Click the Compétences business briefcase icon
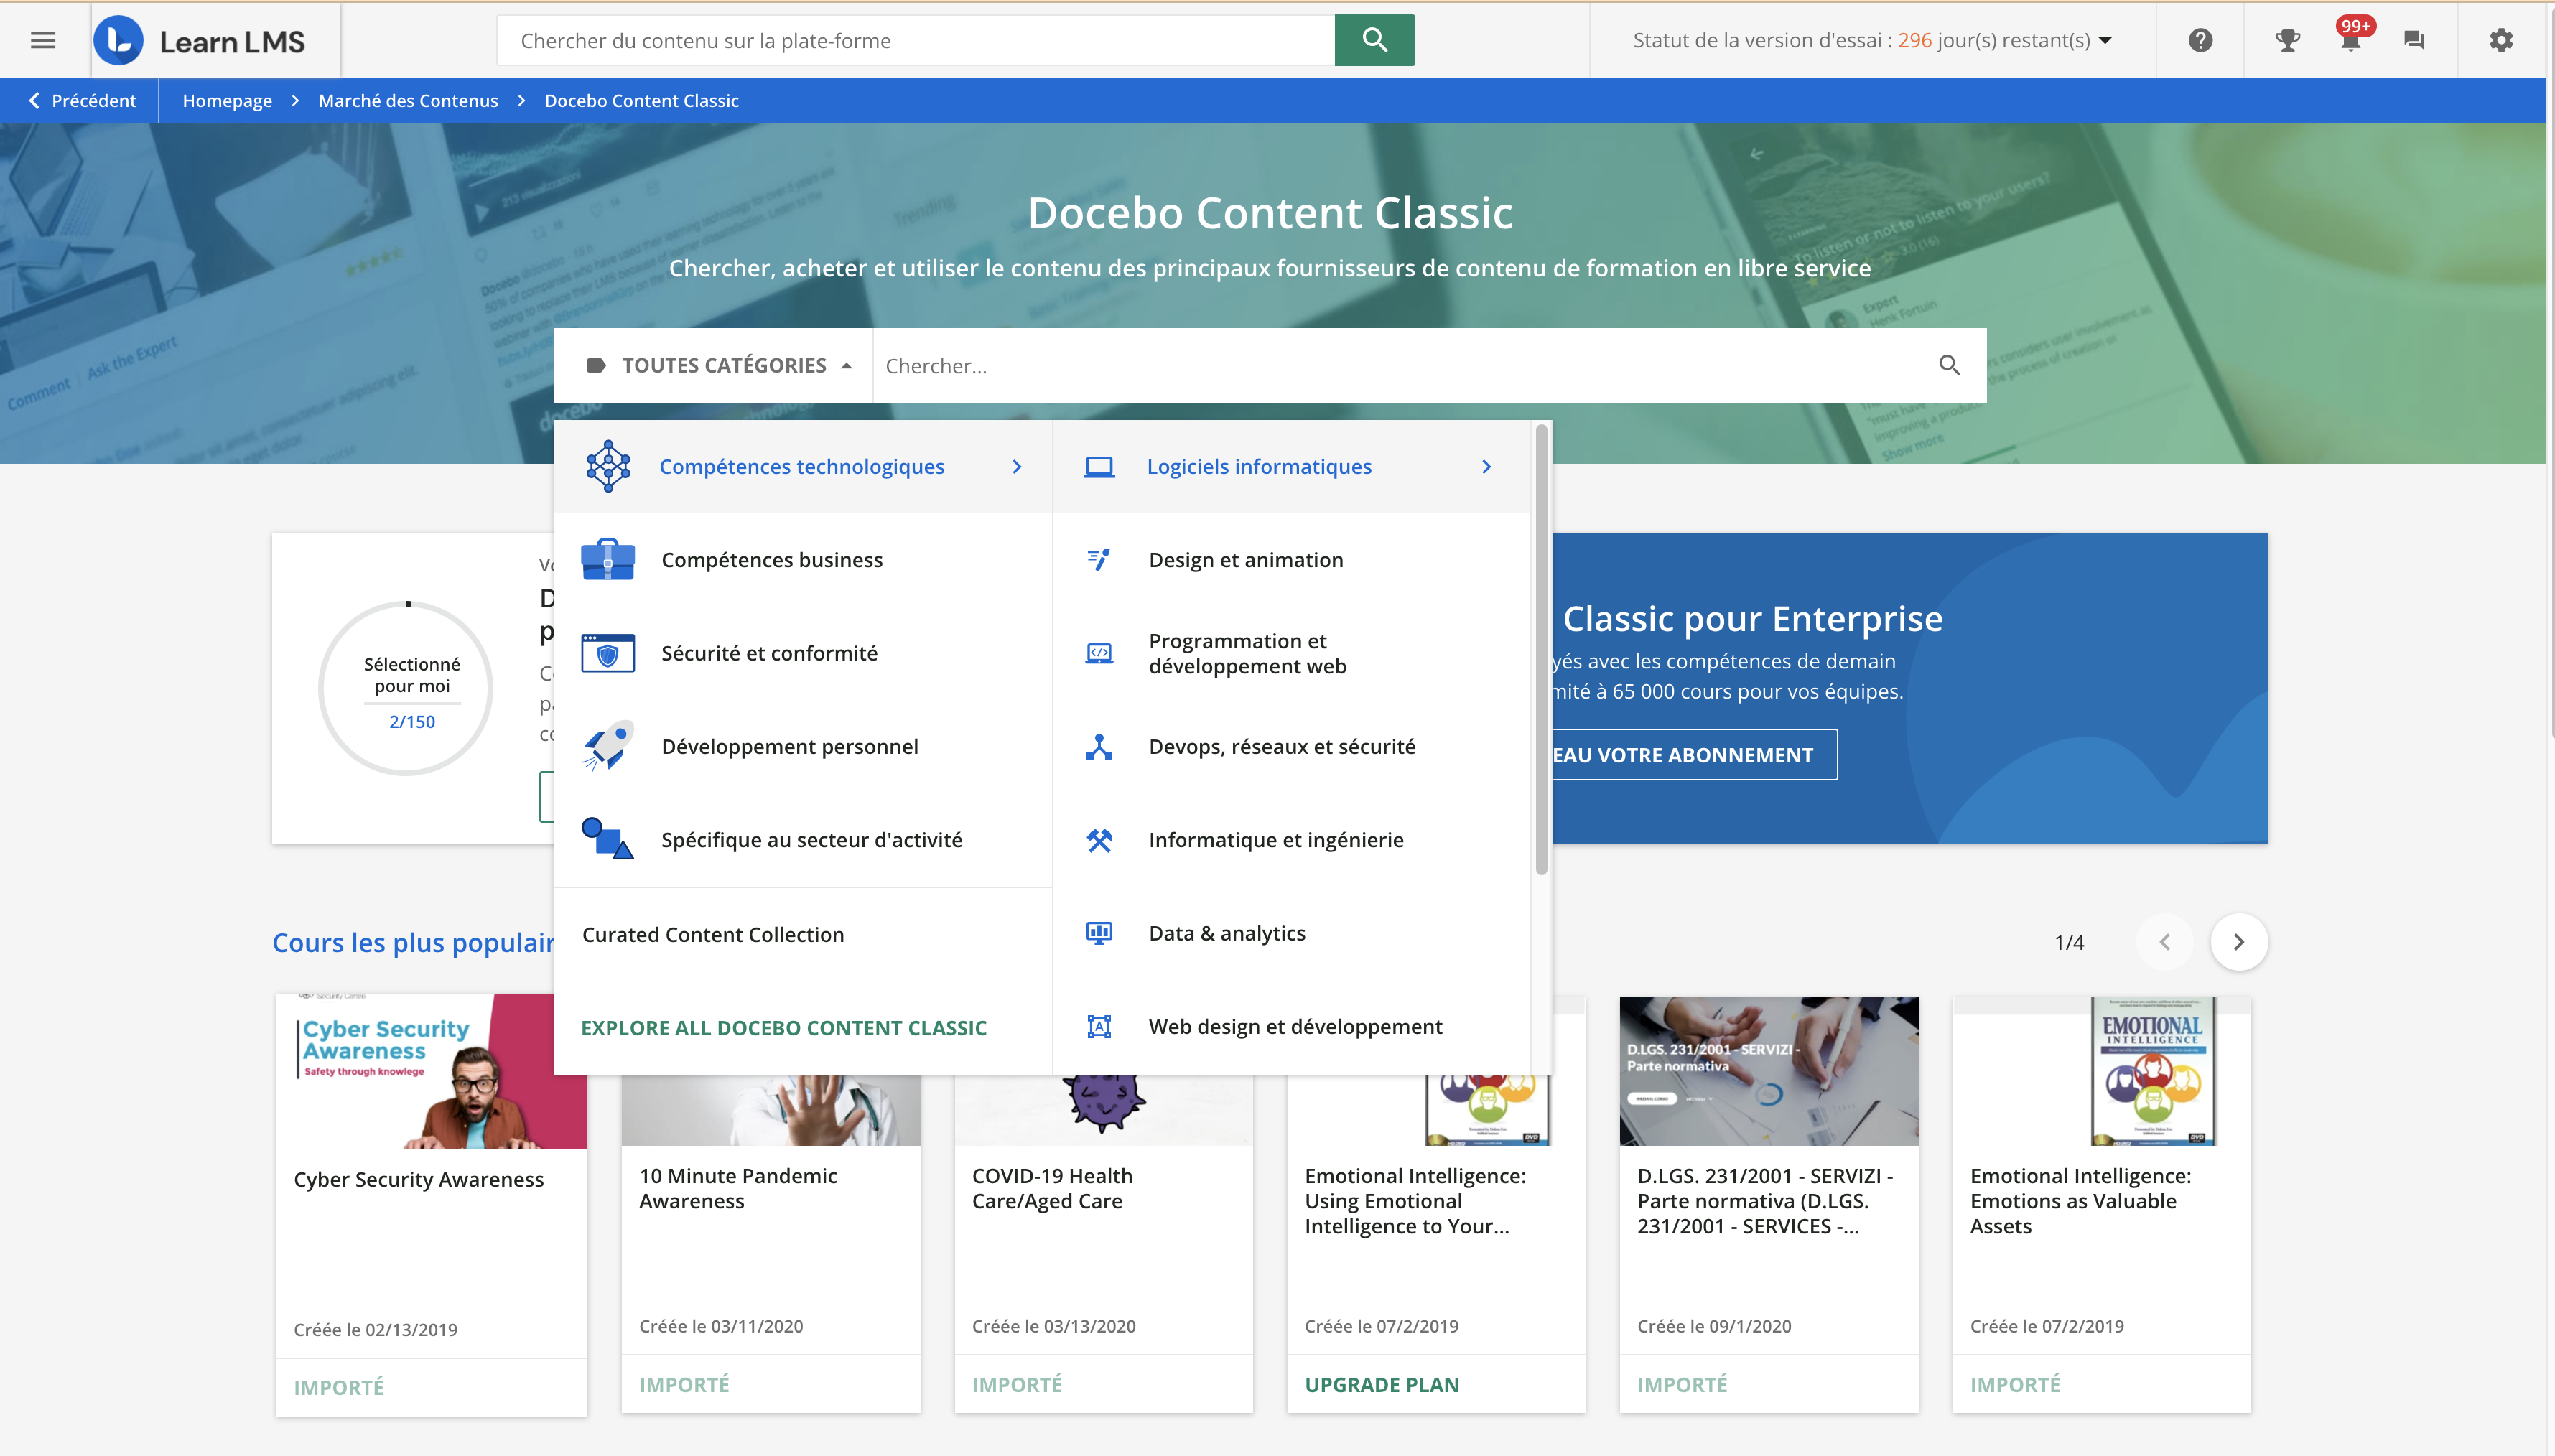This screenshot has width=2555, height=1456. (607, 559)
